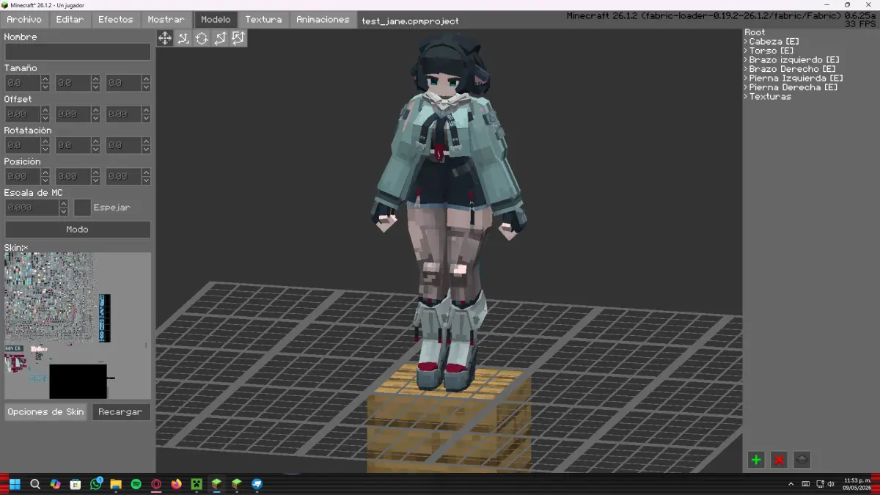Screen dimensions: 880x495
Task: Switch to the Textura tab
Action: pos(263,20)
